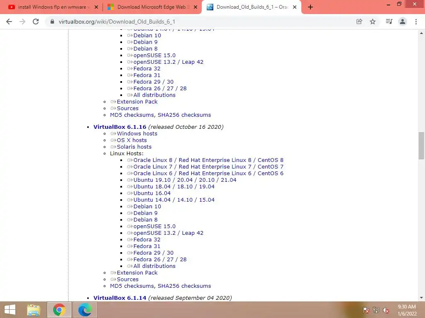425x318 pixels.
Task: Open File Explorer from the taskbar
Action: coord(34,310)
